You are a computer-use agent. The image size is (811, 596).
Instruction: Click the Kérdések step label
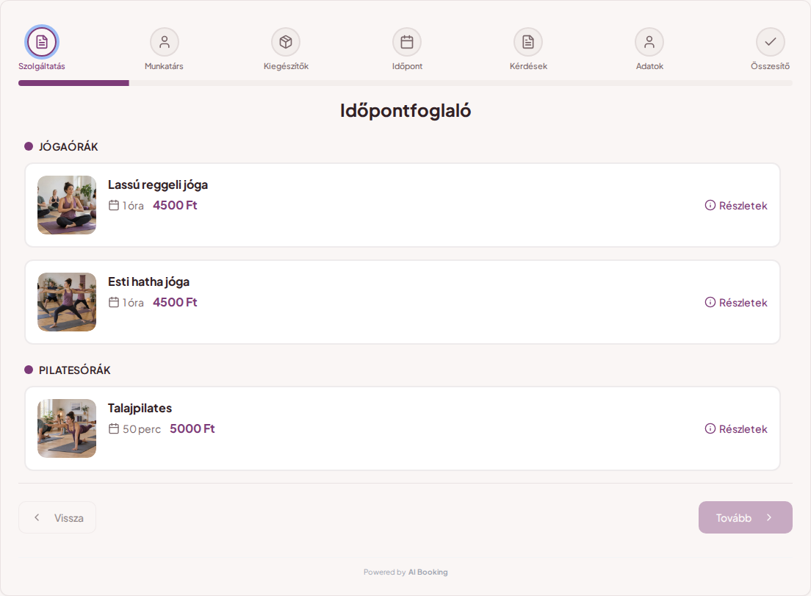(x=528, y=66)
